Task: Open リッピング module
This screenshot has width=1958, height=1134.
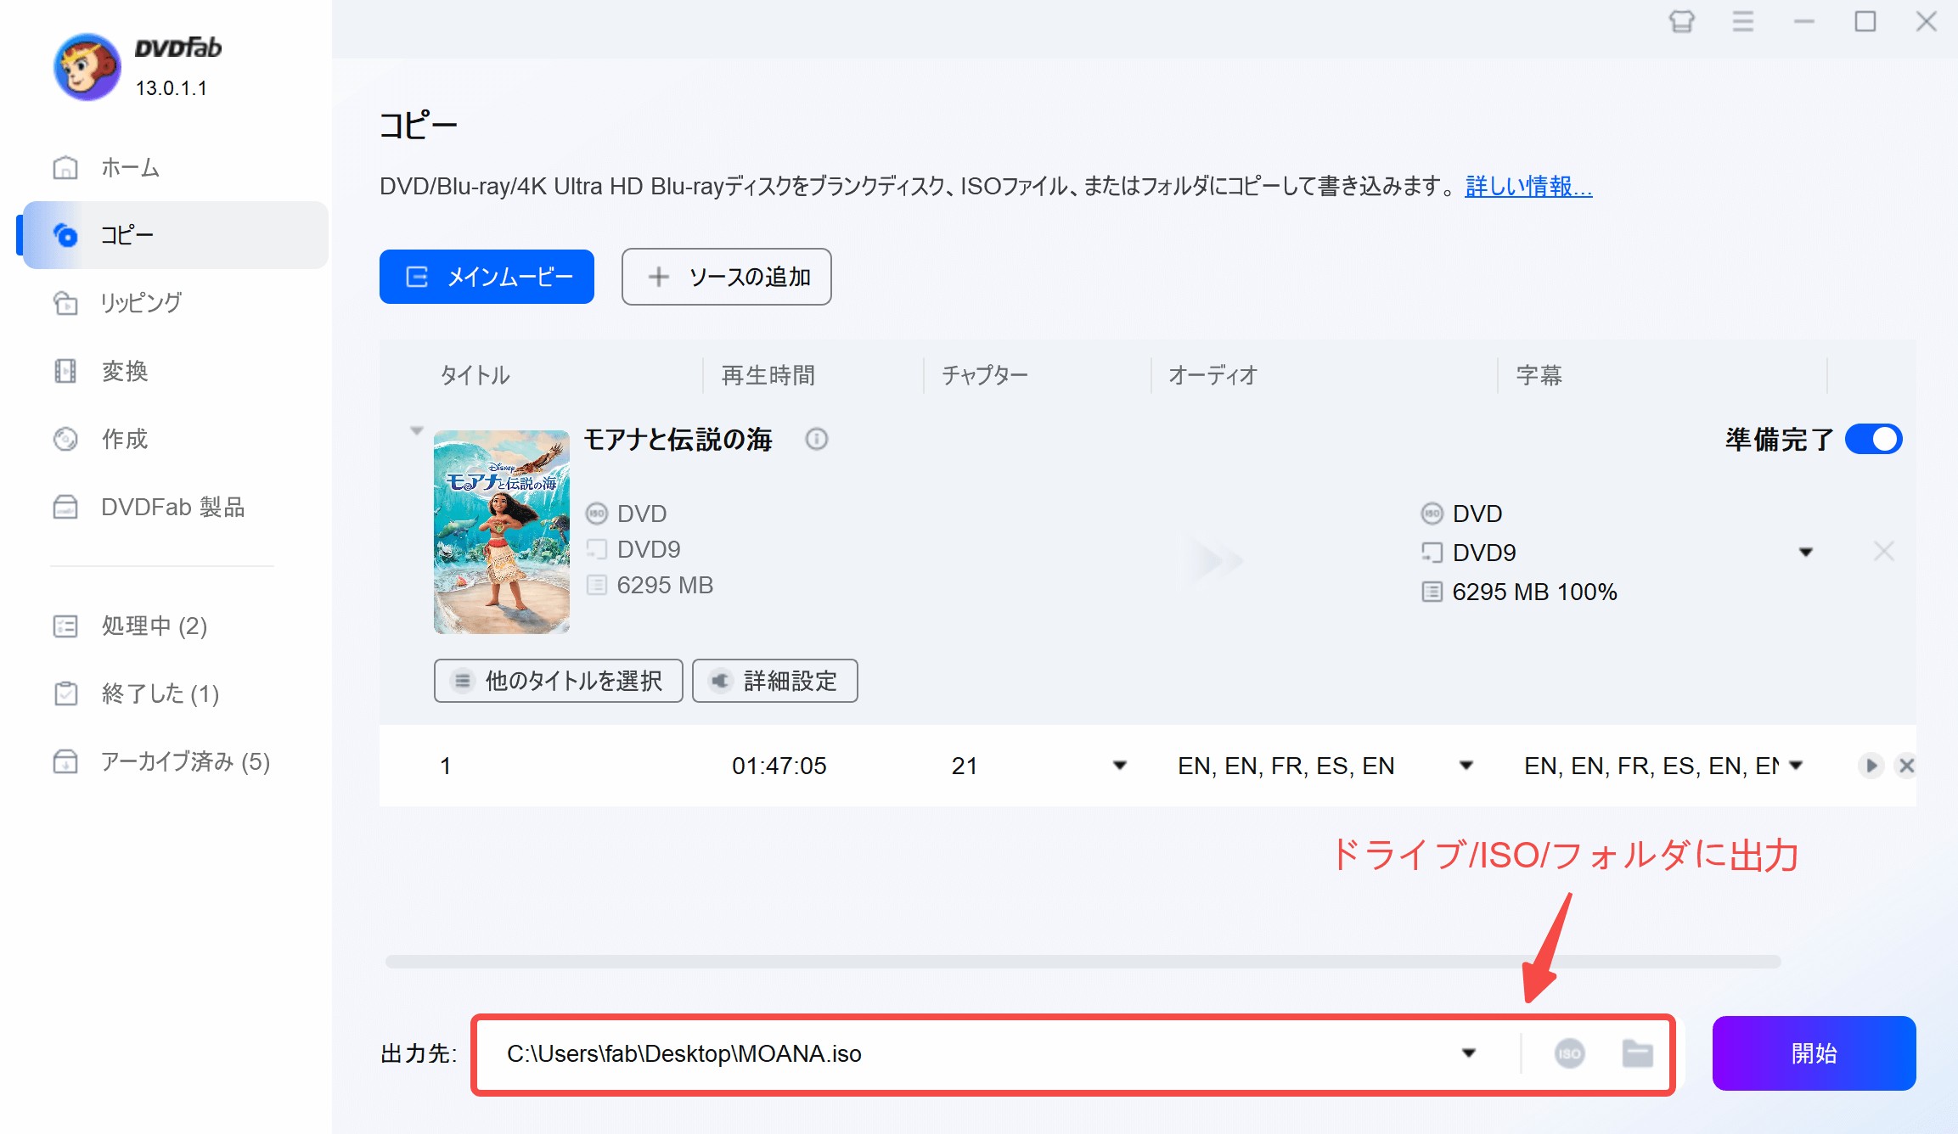Action: pyautogui.click(x=174, y=303)
